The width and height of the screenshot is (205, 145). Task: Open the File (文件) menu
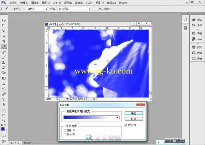pyautogui.click(x=13, y=3)
